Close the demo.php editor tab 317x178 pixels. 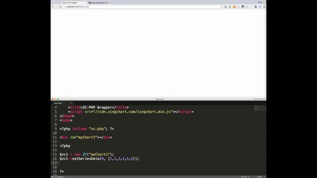pyautogui.click(x=71, y=103)
